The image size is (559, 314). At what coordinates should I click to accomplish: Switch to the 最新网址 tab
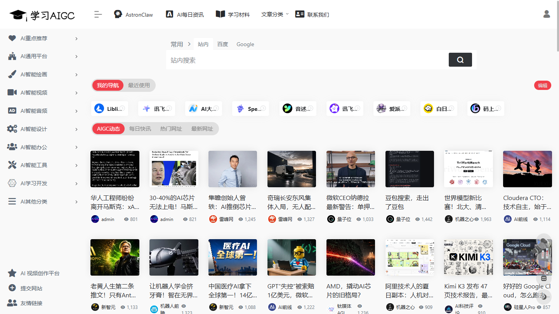click(202, 129)
